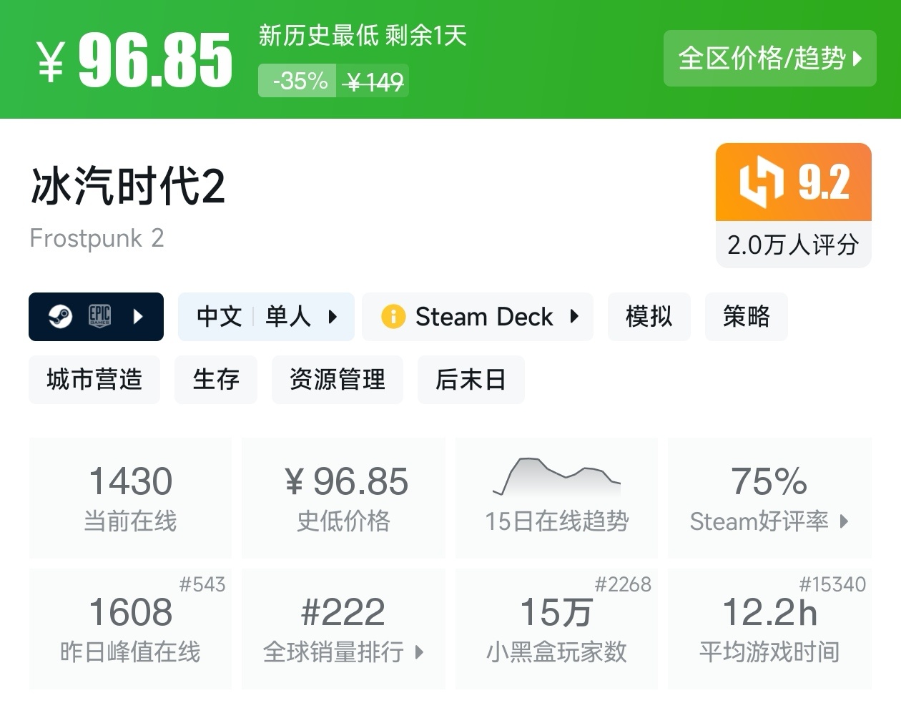Open the 9.2 rating score badge

pyautogui.click(x=794, y=182)
